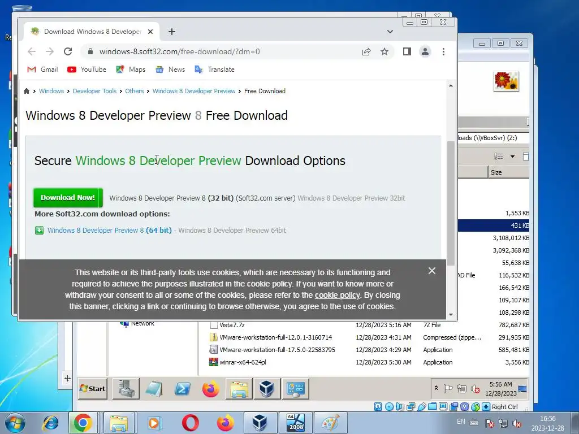Click page scrollbar down arrow
This screenshot has width=579, height=434.
(451, 315)
